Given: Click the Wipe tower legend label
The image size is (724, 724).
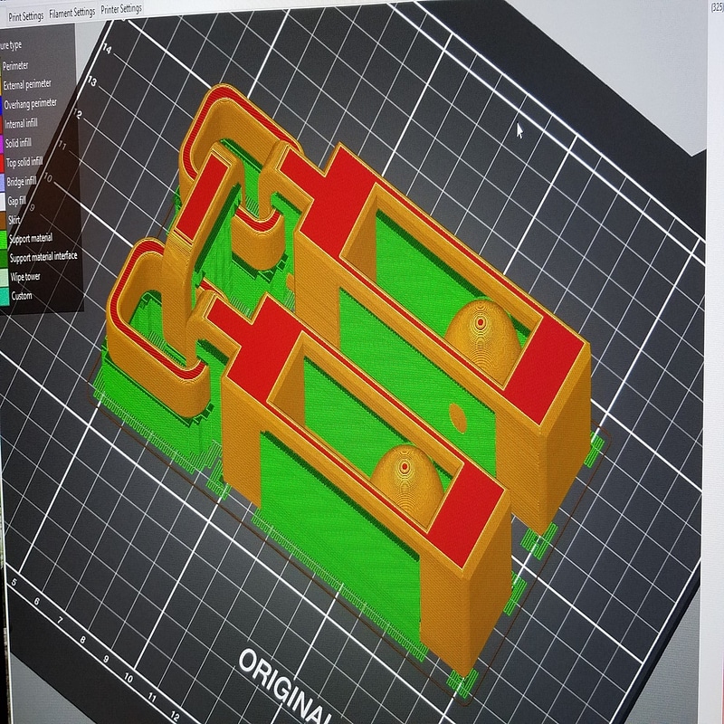Looking at the screenshot, I should [25, 277].
